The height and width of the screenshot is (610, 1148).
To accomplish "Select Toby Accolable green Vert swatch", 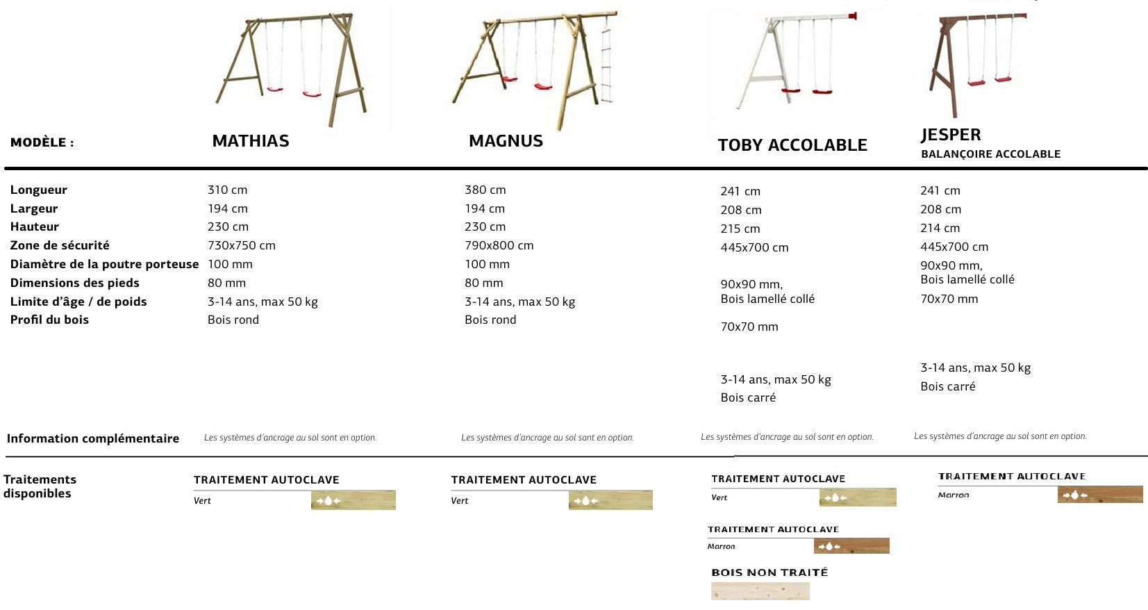I will click(858, 497).
